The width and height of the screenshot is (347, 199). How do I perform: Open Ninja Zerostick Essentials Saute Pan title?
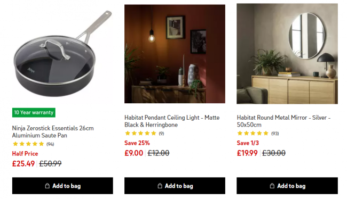tap(53, 132)
